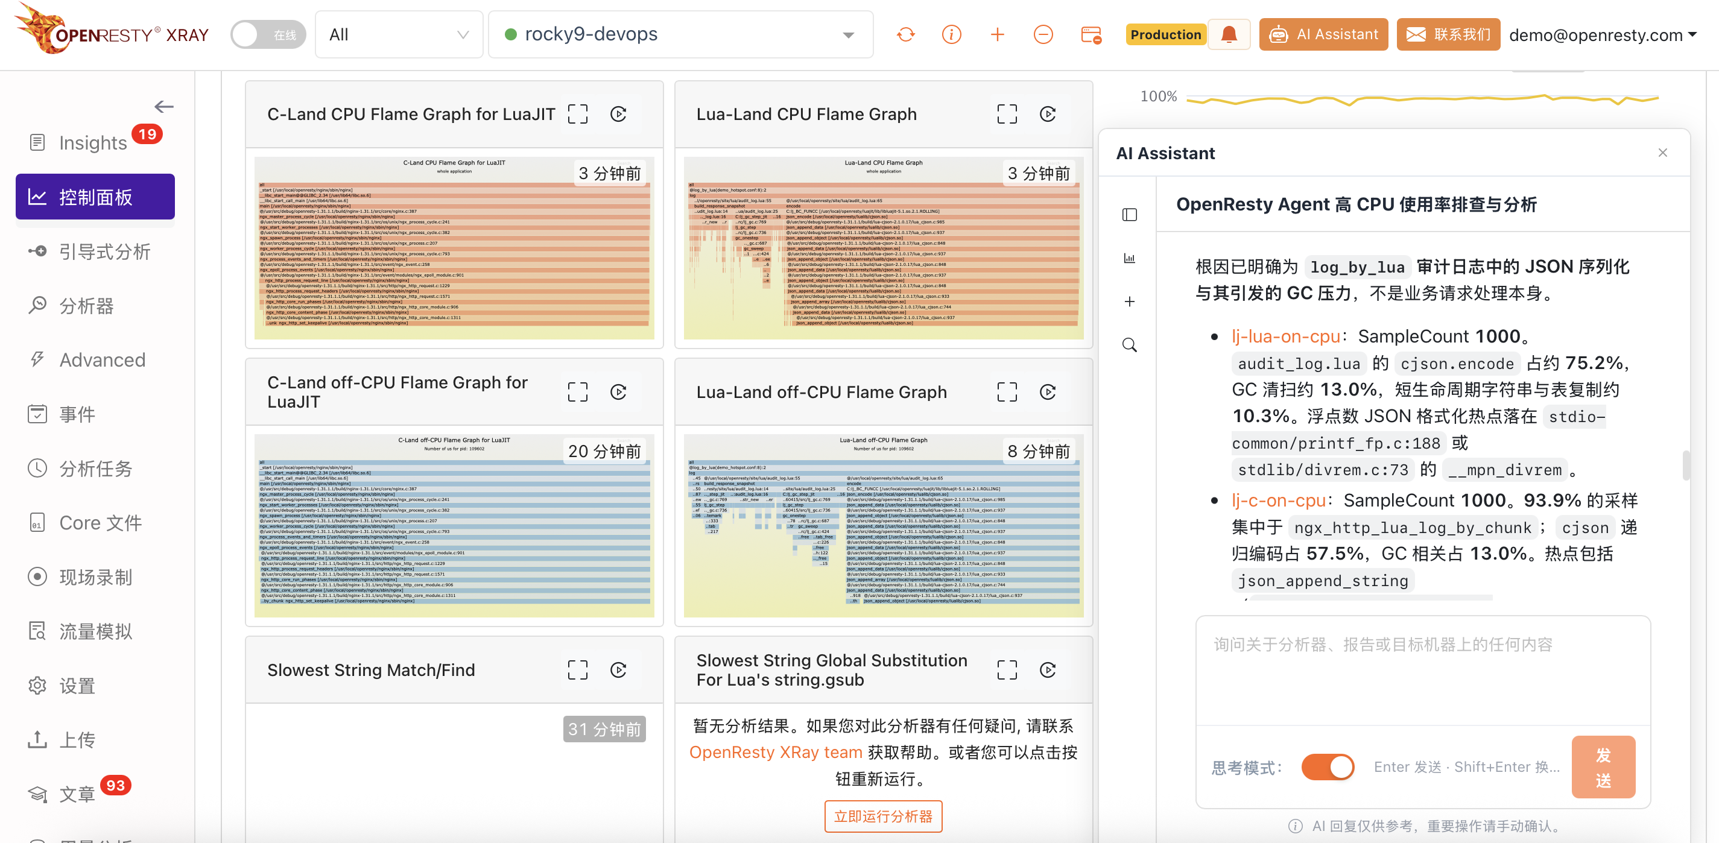Click the OpenResty XRay logo
1719x843 pixels.
click(x=112, y=30)
